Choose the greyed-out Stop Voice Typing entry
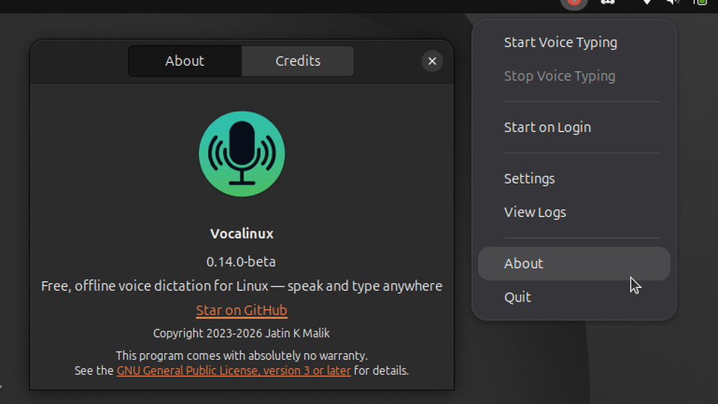Viewport: 718px width, 404px height. pos(574,76)
